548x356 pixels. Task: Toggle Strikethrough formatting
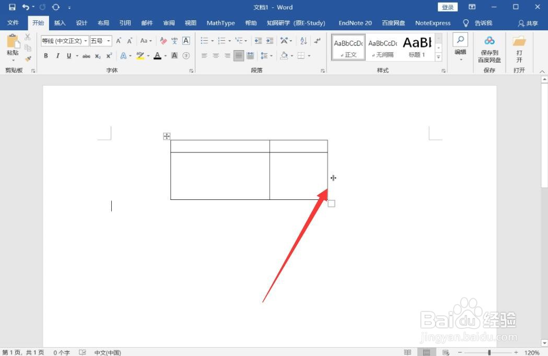(x=86, y=55)
